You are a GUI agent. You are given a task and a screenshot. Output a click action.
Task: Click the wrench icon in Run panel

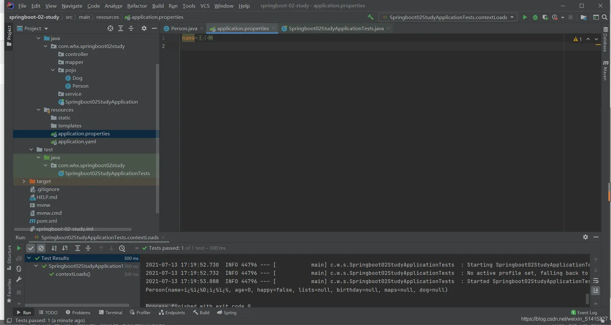[x=19, y=279]
